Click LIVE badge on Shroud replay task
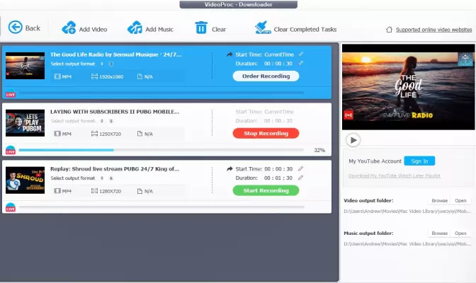This screenshot has height=283, width=476. [11, 207]
